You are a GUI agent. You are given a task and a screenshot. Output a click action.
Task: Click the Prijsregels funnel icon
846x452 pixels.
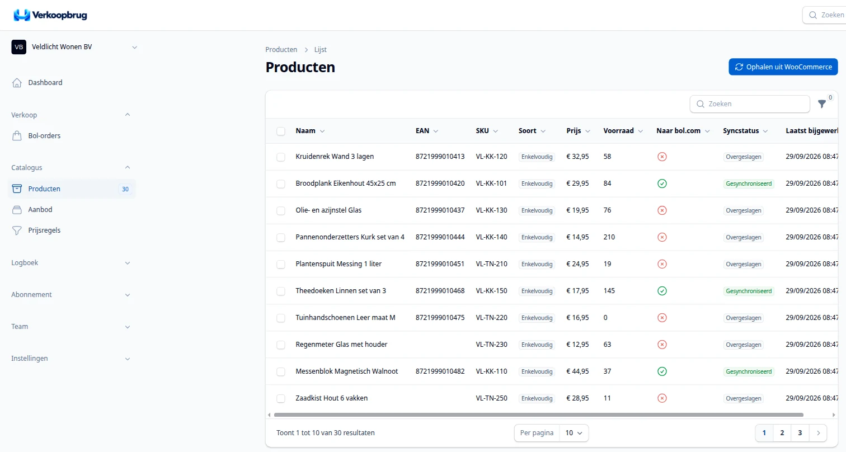(x=17, y=230)
